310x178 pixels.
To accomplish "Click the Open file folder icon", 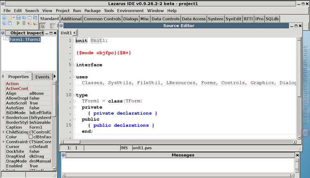I will point(9,18).
